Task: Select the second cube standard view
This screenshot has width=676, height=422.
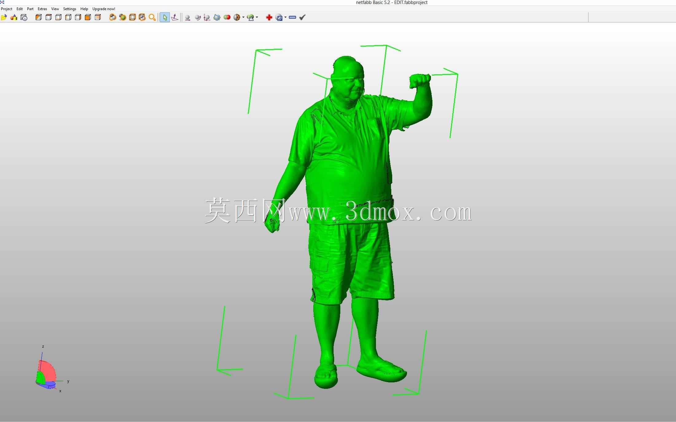Action: pyautogui.click(x=48, y=18)
